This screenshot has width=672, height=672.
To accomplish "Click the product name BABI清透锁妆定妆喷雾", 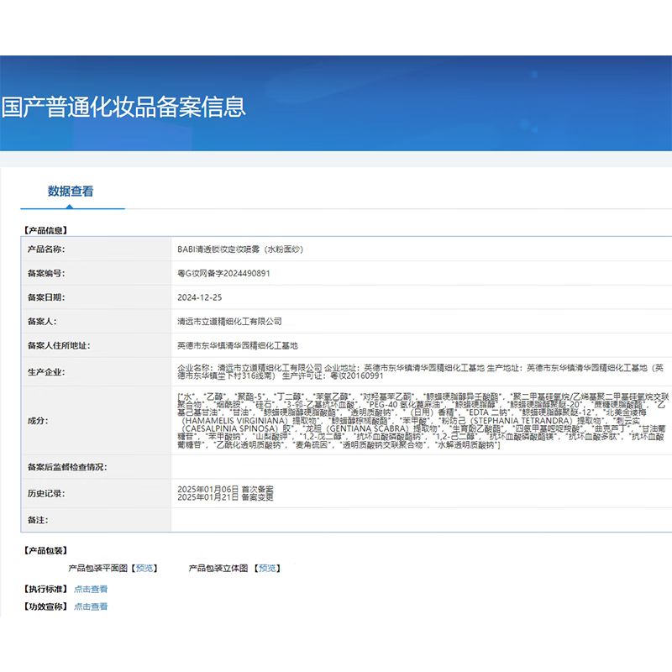I will click(239, 249).
